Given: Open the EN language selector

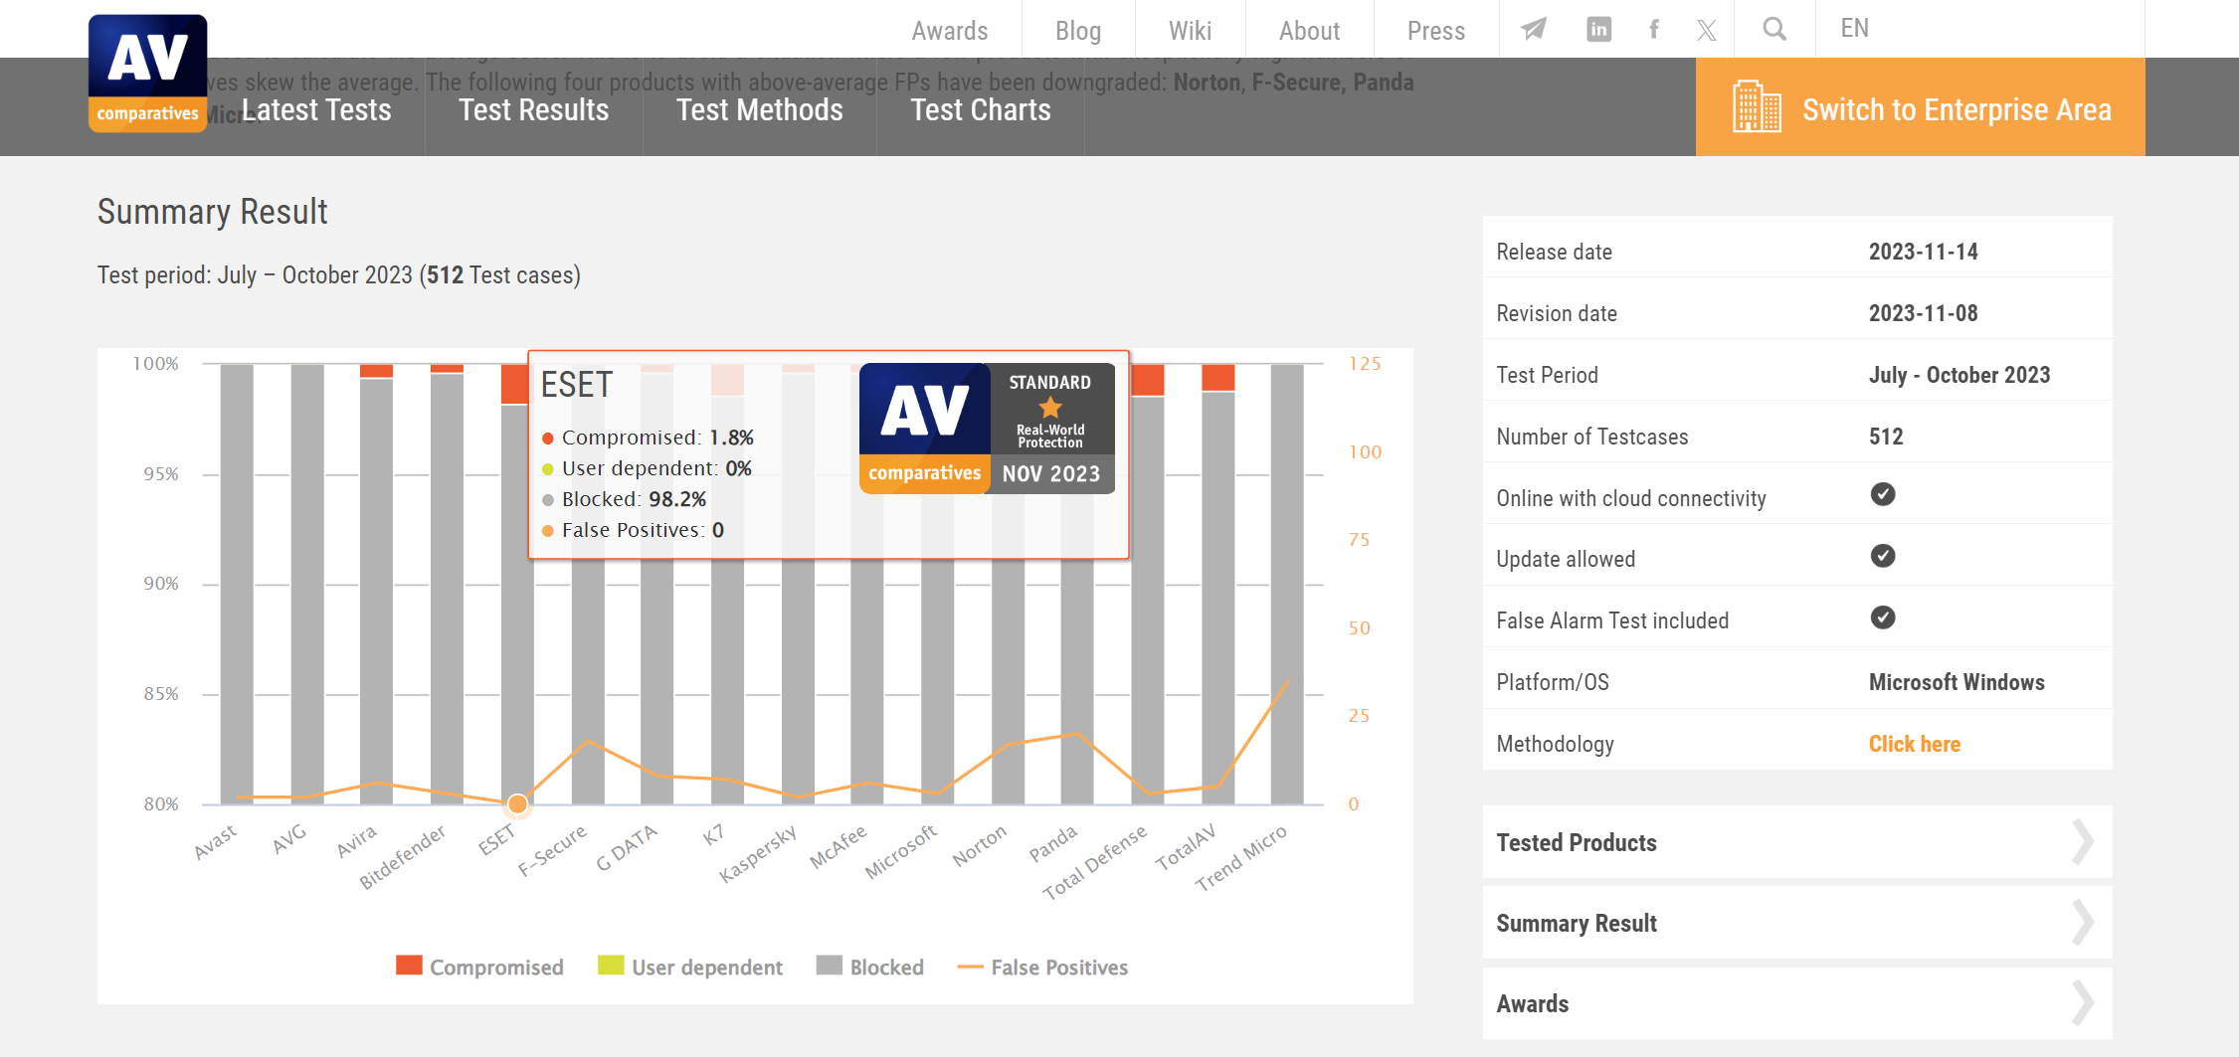Looking at the screenshot, I should point(1854,29).
